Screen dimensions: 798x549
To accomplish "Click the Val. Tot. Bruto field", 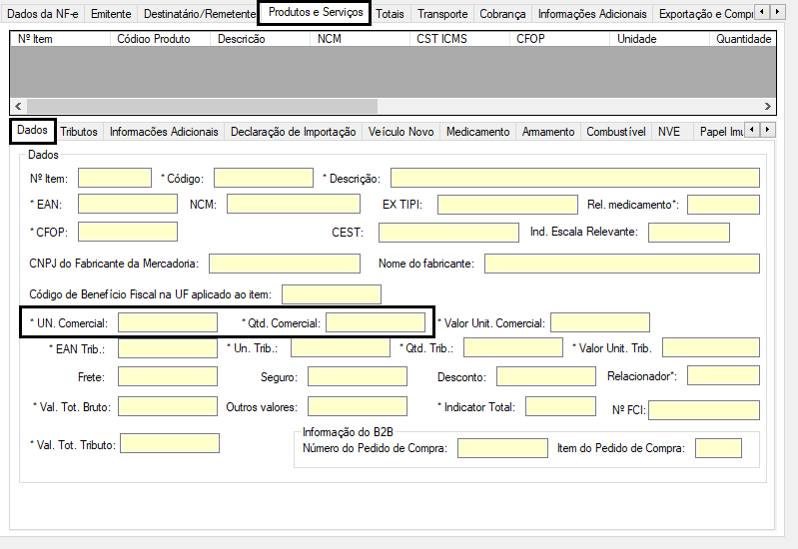I will click(168, 406).
